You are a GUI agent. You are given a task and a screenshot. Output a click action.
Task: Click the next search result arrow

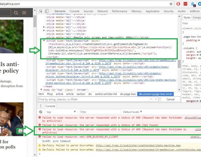coord(156,99)
